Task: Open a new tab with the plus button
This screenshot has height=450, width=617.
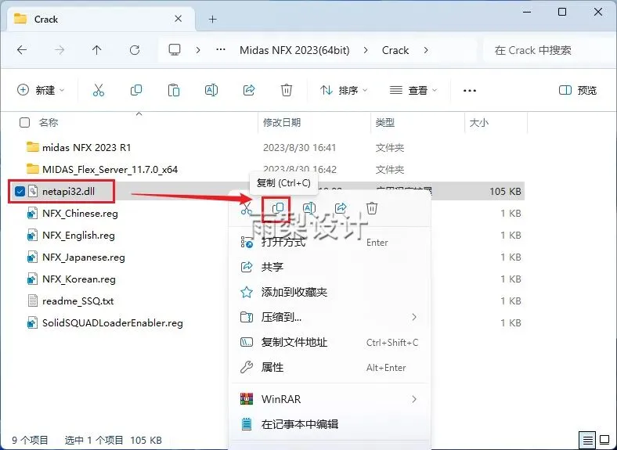Action: pos(212,19)
